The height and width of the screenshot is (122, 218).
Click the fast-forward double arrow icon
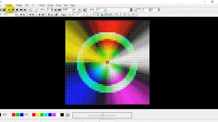tap(56, 10)
